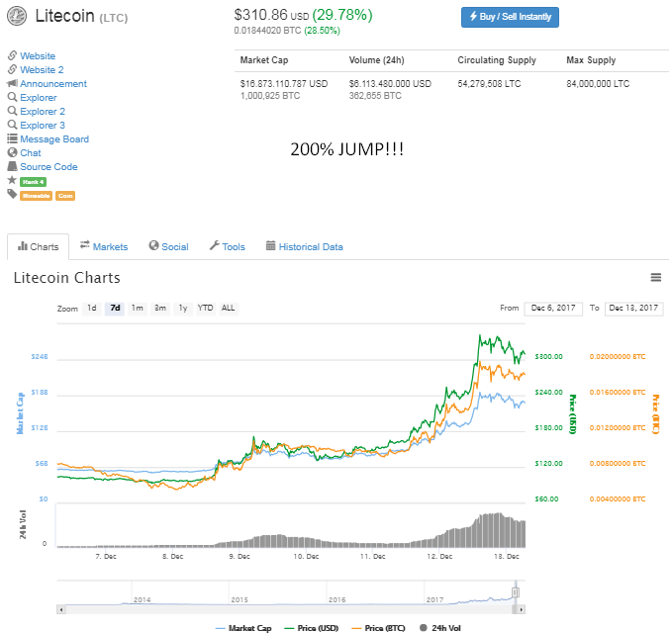Toggle the 24h Vol legend series
Viewport: 672px width, 633px height.
tap(440, 628)
